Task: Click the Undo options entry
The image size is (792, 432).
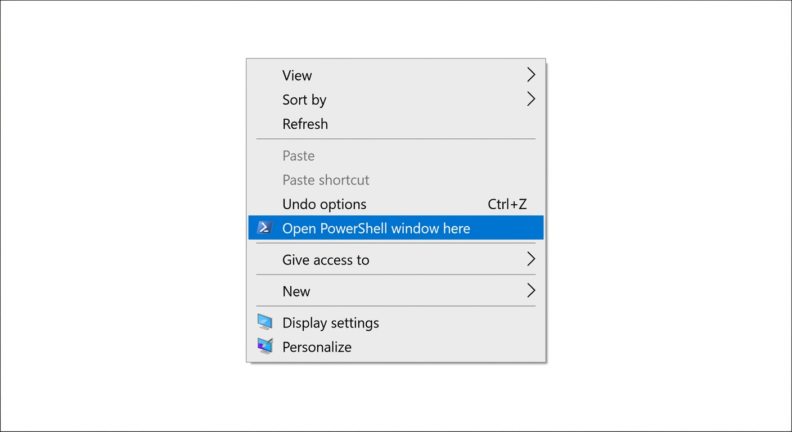Action: 324,204
